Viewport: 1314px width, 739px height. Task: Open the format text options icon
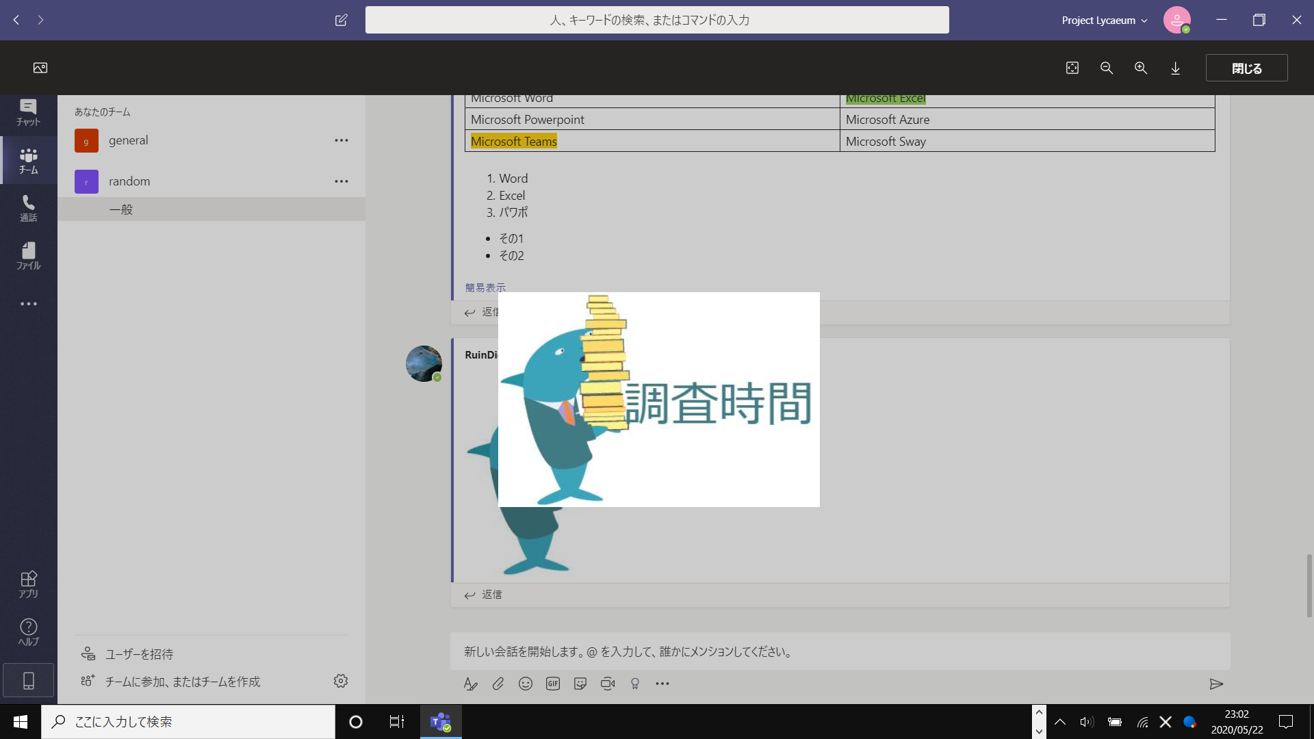[x=470, y=684]
